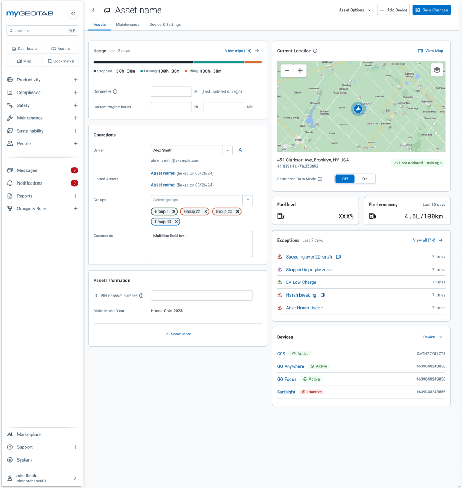The image size is (465, 488).
Task: Open Notifications from the sidebar bell icon
Action: [x=11, y=182]
